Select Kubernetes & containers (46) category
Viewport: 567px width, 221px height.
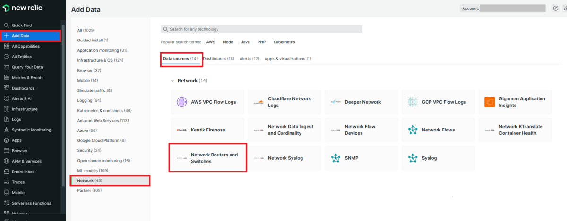[x=104, y=110]
